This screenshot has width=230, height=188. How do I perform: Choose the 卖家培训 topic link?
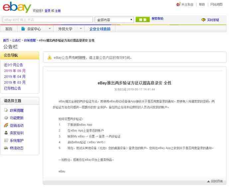click(17, 133)
